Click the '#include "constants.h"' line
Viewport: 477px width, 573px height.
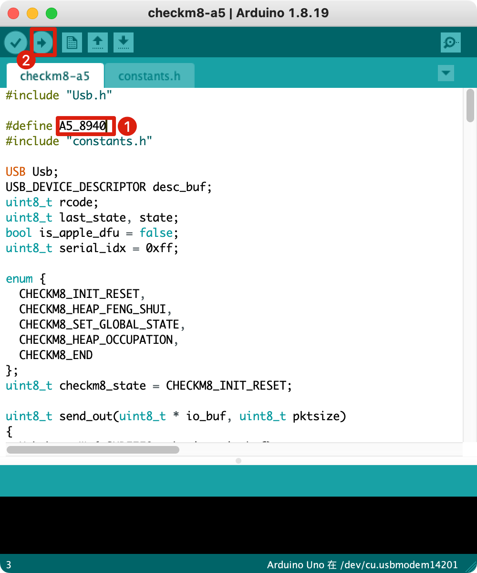[x=79, y=141]
